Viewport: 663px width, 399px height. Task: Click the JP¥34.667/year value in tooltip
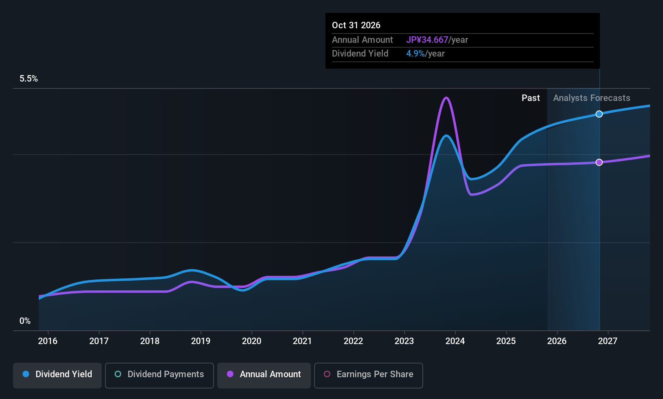tap(437, 40)
